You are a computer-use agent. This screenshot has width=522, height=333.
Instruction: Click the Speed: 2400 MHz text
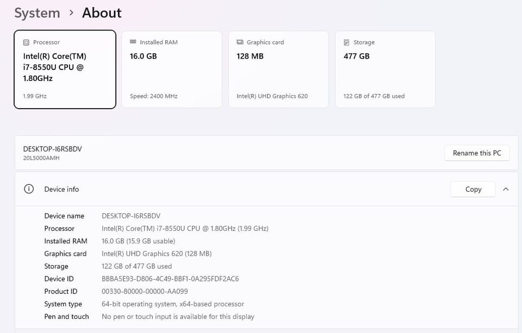[154, 96]
